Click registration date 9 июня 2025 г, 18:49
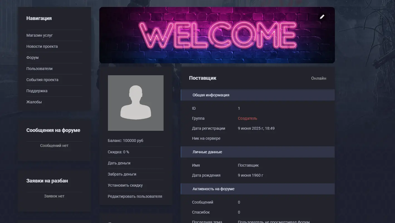The width and height of the screenshot is (395, 223). point(256,128)
